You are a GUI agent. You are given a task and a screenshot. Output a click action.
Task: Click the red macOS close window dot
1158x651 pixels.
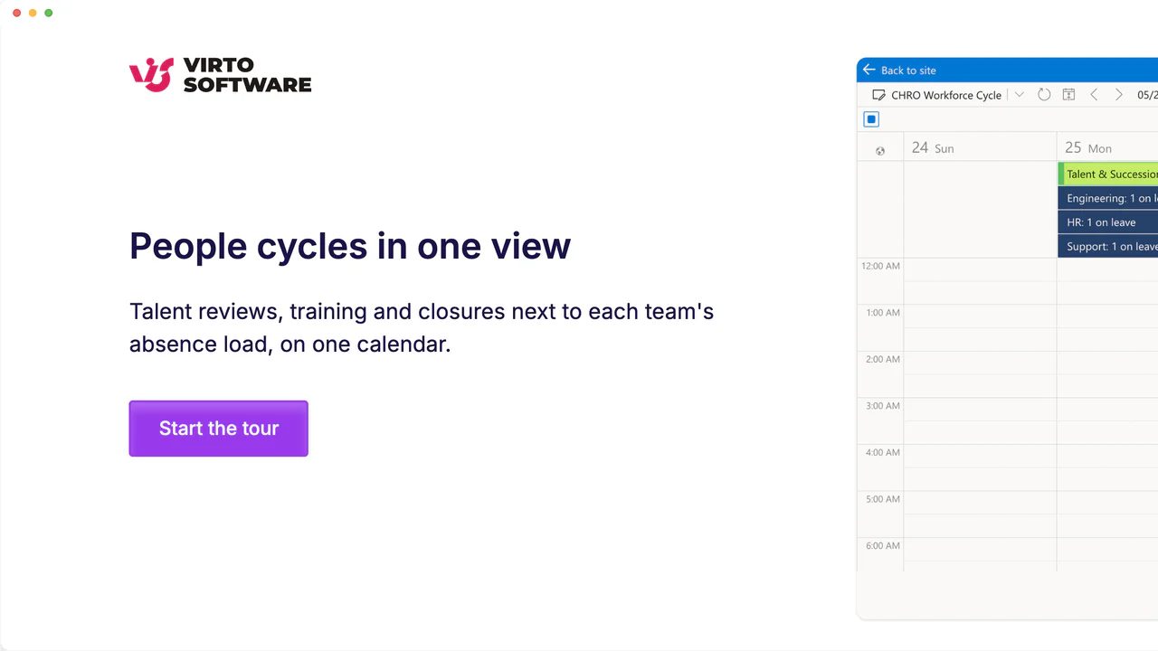click(17, 13)
